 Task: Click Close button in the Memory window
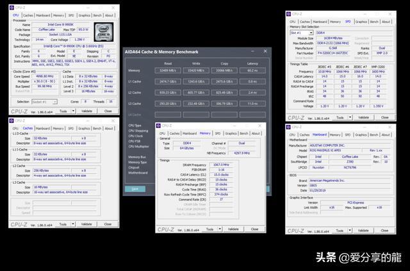coord(255,229)
